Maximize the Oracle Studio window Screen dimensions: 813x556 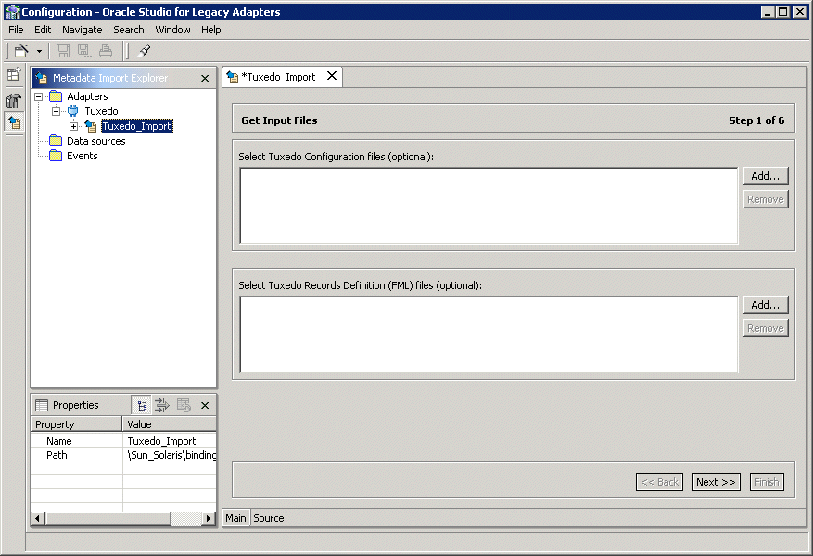point(783,11)
